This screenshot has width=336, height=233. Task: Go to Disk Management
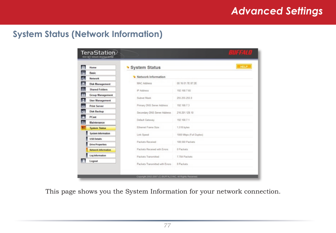(x=101, y=84)
